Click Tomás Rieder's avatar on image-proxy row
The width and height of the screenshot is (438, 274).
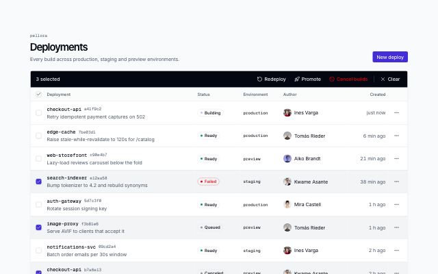pyautogui.click(x=287, y=227)
